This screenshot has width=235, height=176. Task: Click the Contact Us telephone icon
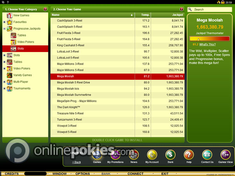click(x=207, y=155)
